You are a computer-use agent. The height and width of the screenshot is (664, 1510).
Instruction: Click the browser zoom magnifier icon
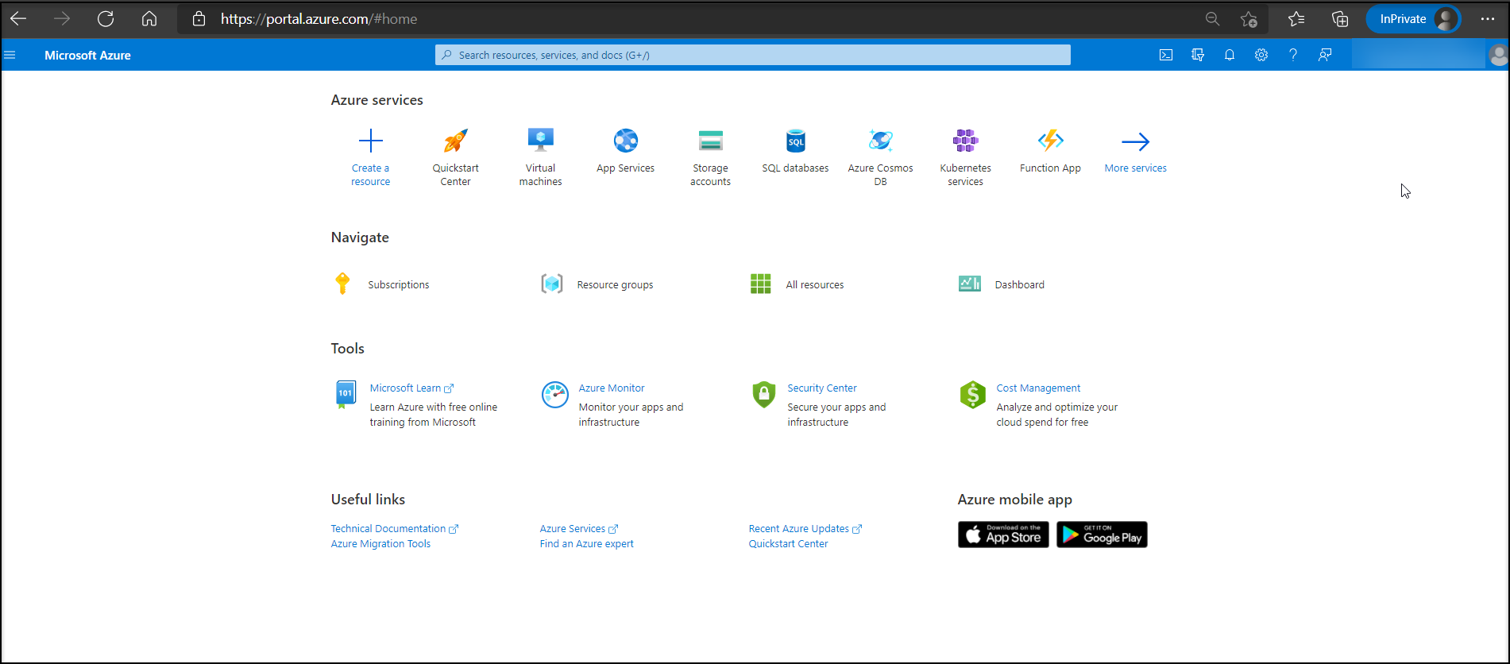1212,19
